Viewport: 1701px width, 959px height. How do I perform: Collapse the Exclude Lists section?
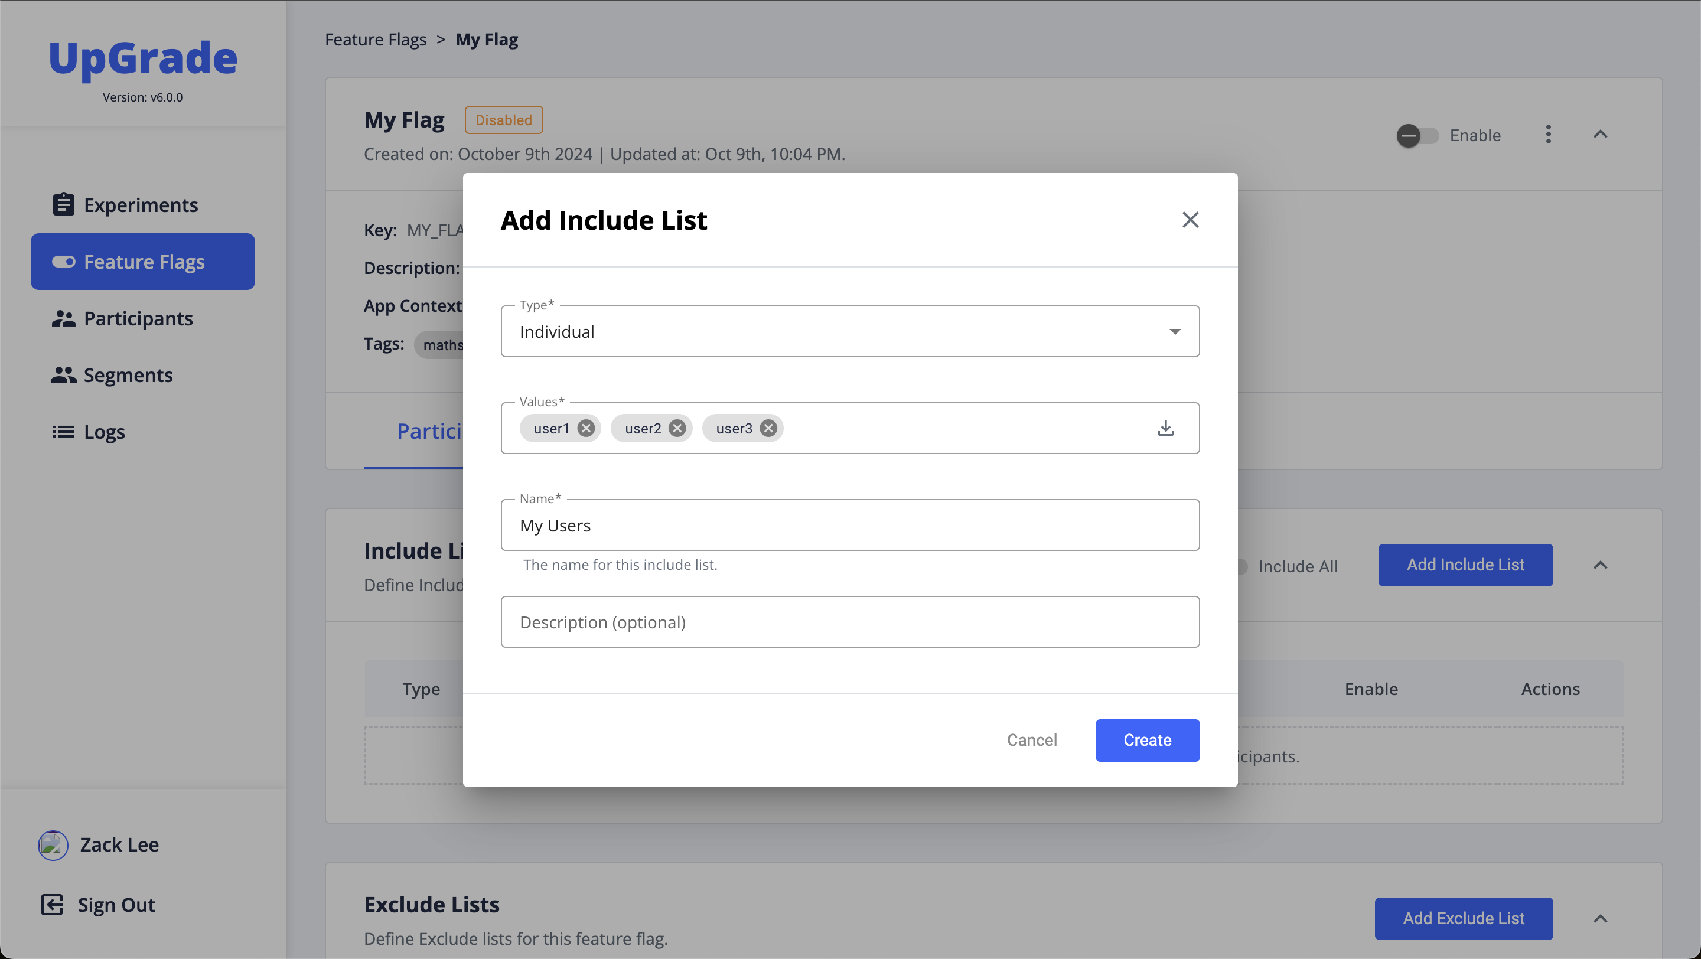point(1600,918)
